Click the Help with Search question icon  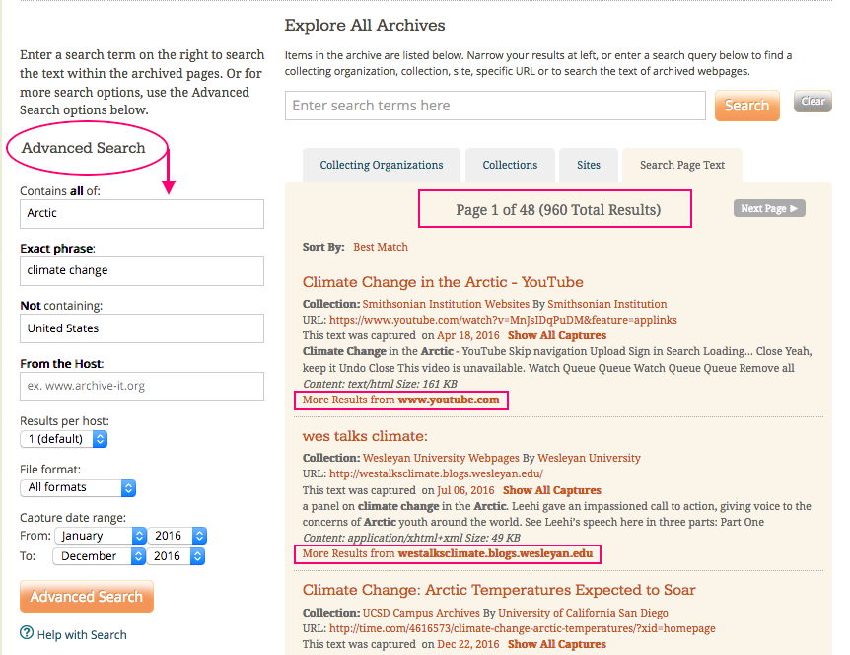pyautogui.click(x=27, y=633)
